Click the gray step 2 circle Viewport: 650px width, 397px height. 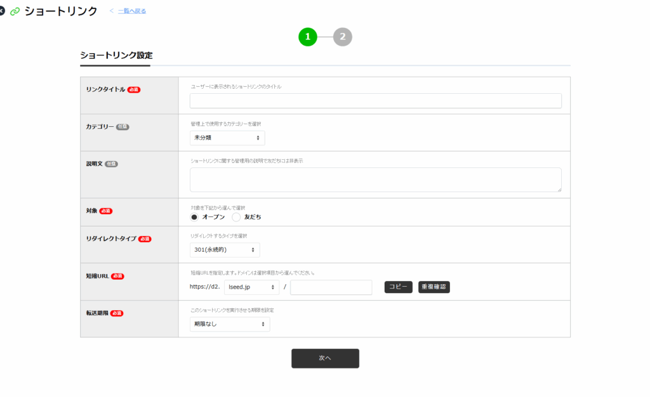[x=343, y=37]
